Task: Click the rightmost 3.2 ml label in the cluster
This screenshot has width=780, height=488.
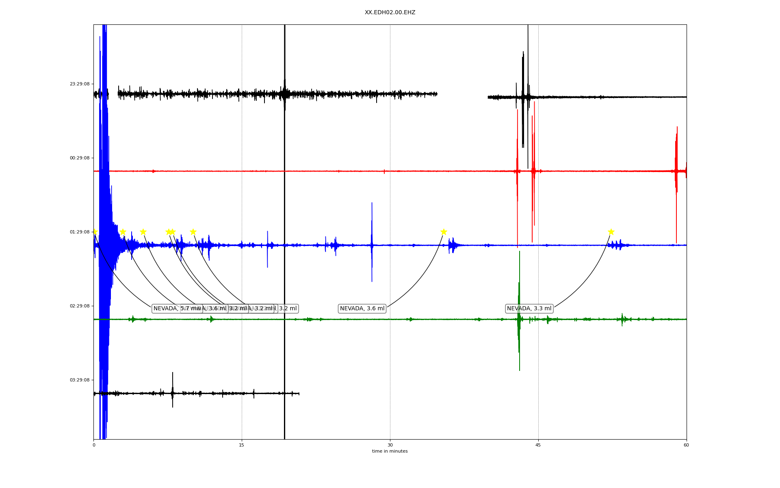Action: click(288, 309)
